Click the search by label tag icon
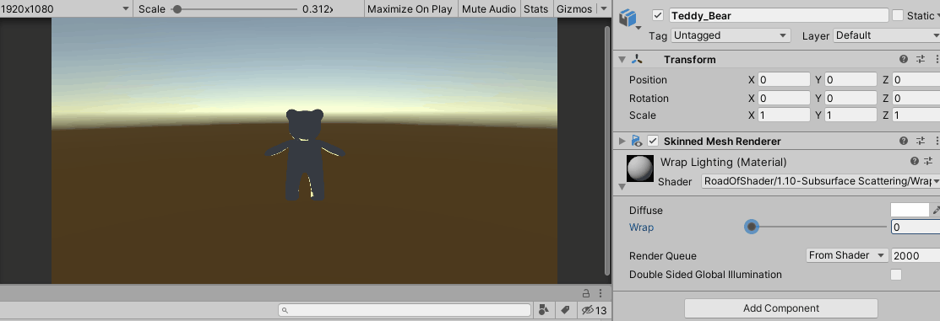Image resolution: width=940 pixels, height=321 pixels. pyautogui.click(x=565, y=310)
